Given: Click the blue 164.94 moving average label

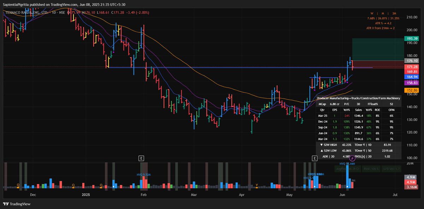Looking at the screenshot, I should pyautogui.click(x=411, y=76).
